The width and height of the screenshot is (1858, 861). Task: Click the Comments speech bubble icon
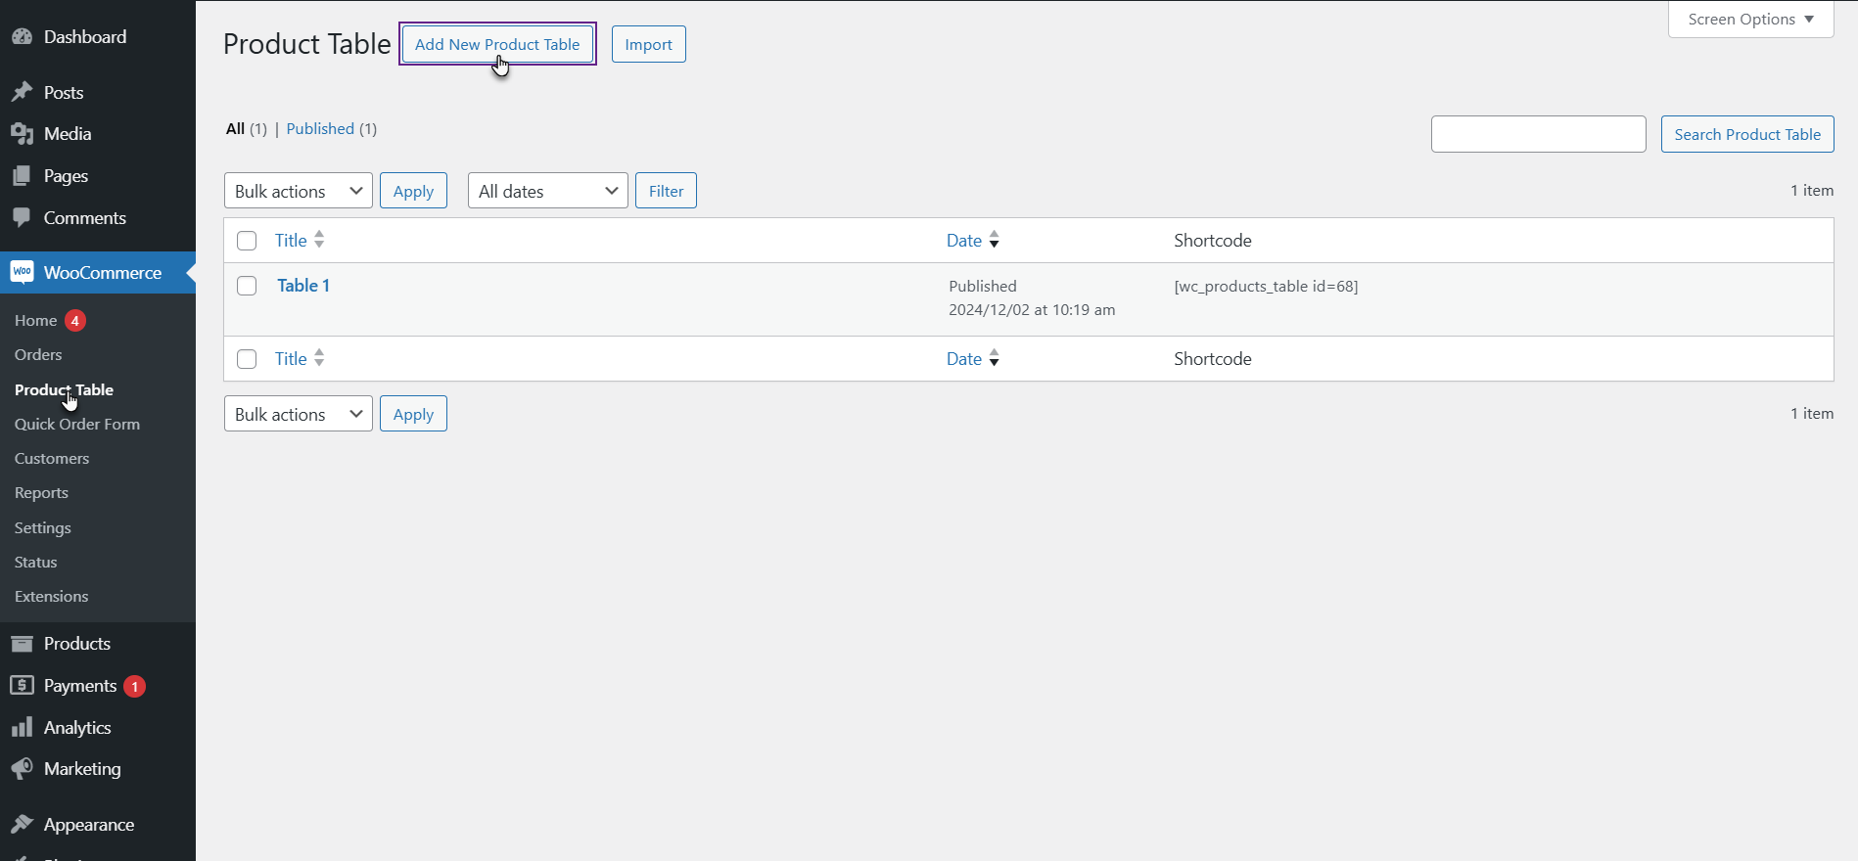(22, 217)
